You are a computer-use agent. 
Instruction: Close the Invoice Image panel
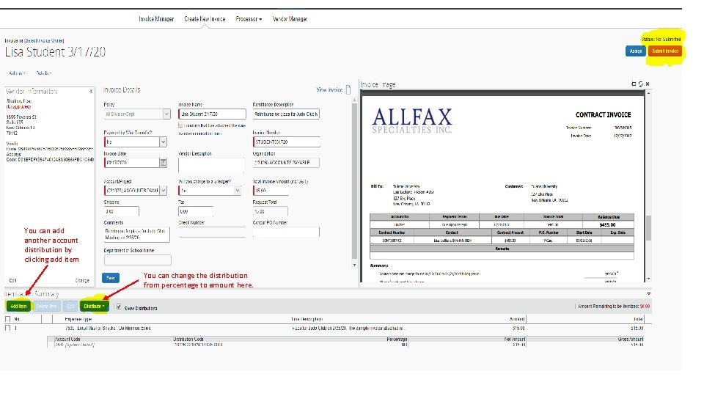(648, 84)
